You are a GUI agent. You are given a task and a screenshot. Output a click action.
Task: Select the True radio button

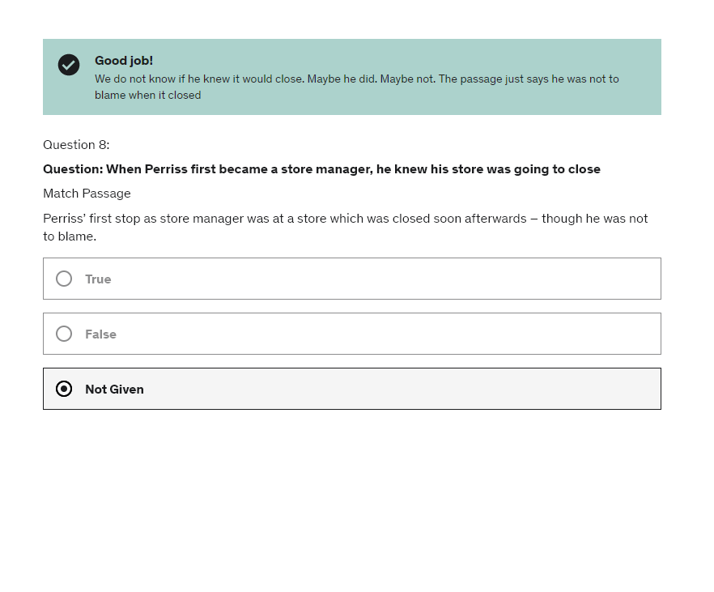[x=64, y=279]
